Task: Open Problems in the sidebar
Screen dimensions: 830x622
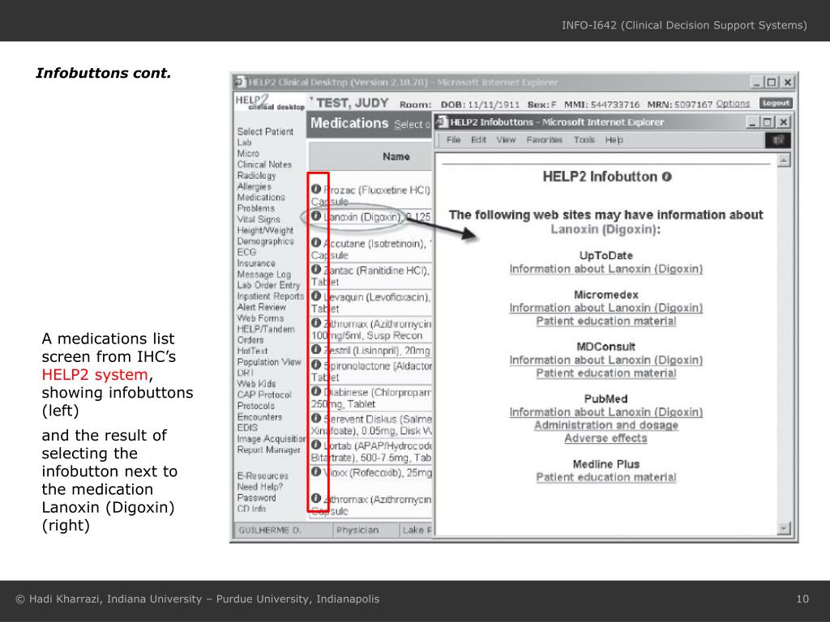Action: [256, 208]
